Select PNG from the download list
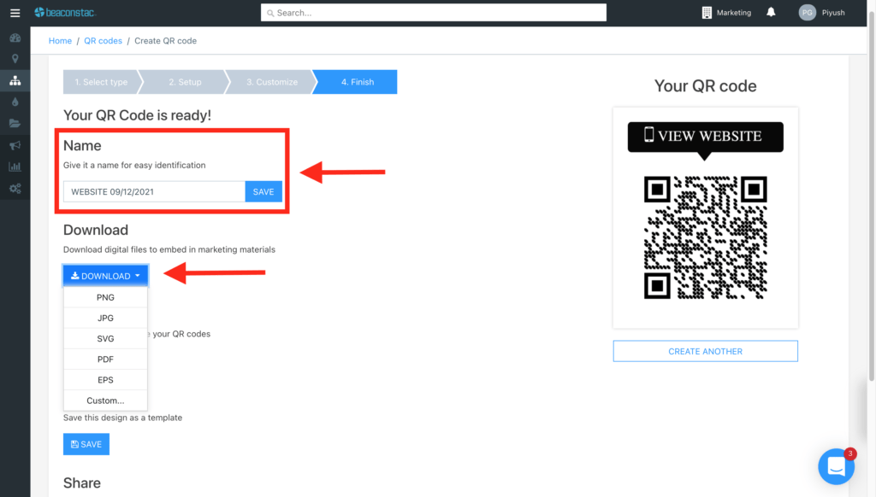Screen dimensions: 876x497 click(105, 297)
